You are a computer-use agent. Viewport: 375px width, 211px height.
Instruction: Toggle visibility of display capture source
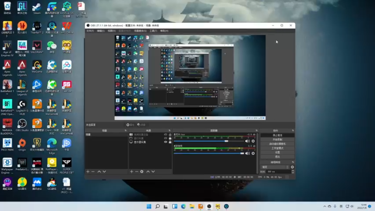pos(165,142)
